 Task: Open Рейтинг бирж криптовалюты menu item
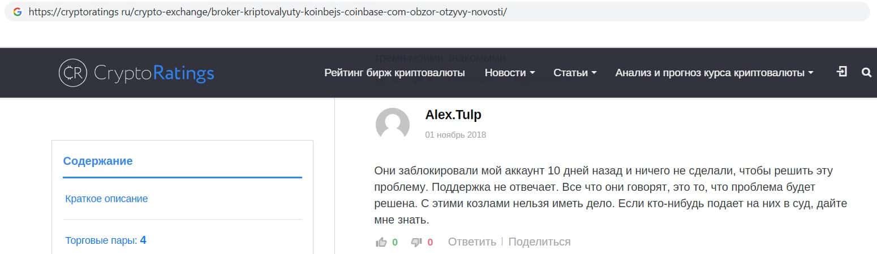pos(394,73)
